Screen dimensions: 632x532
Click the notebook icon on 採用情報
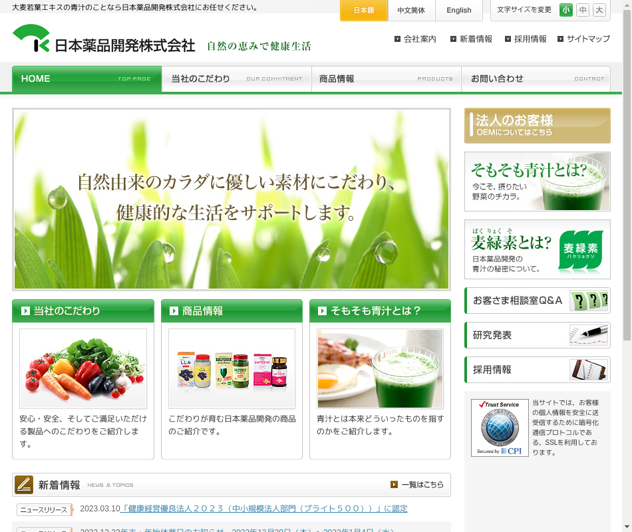click(x=589, y=370)
